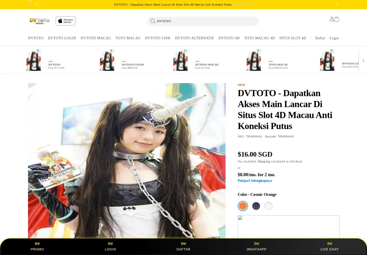367x255 pixels.
Task: Click the Apple Premium Partner badge
Action: (x=65, y=21)
